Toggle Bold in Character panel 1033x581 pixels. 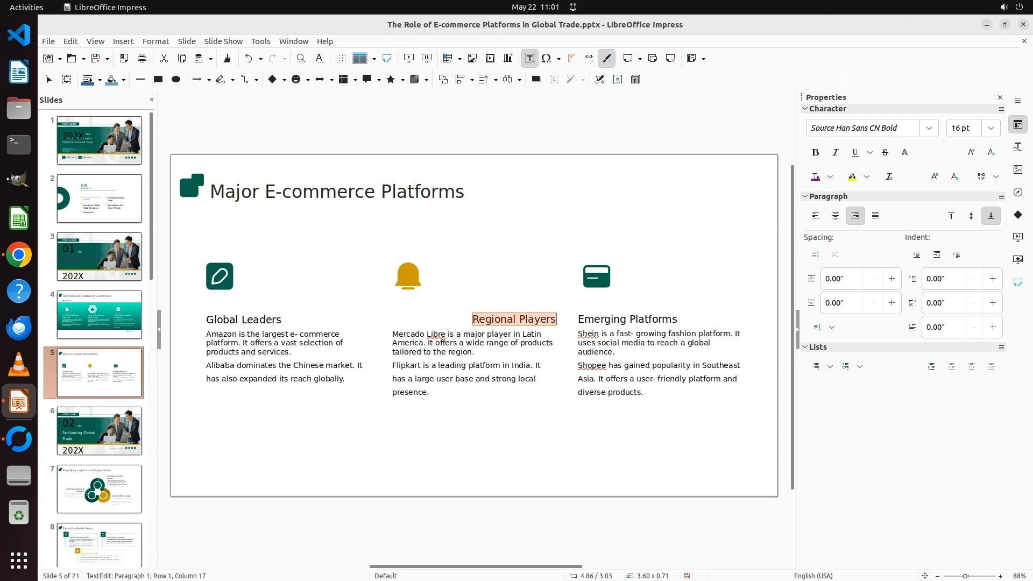pyautogui.click(x=815, y=152)
